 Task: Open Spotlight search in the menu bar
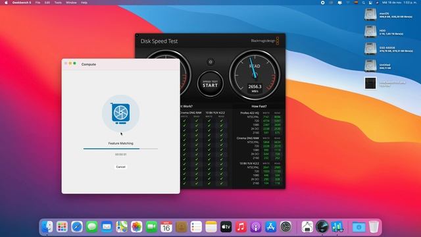pos(363,3)
